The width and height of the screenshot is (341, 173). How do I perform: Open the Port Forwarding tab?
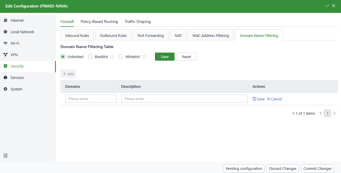click(150, 36)
